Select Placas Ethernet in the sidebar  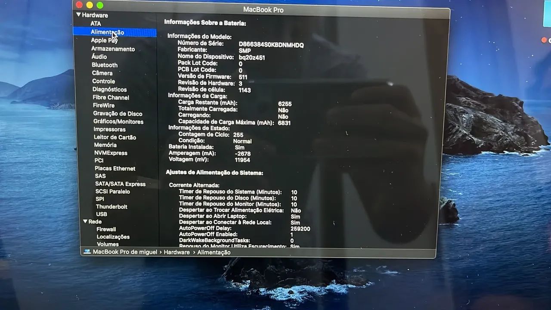tap(115, 168)
